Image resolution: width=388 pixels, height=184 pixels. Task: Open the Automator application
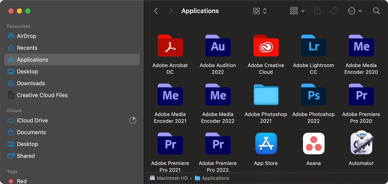pyautogui.click(x=361, y=143)
